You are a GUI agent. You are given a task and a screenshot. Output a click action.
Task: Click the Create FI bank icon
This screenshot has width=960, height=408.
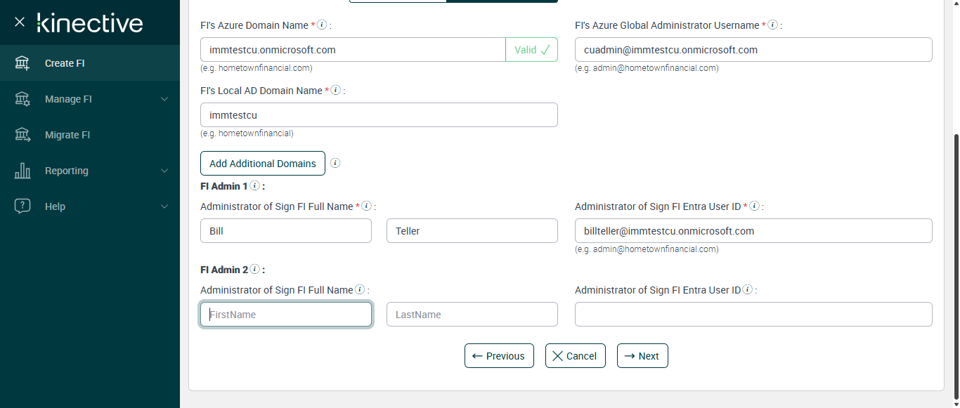[22, 63]
